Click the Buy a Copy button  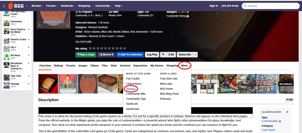click(86, 54)
